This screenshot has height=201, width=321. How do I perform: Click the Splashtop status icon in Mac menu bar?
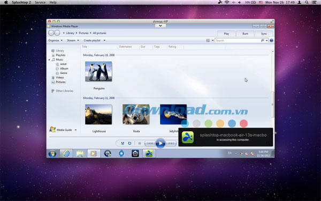pos(220,3)
